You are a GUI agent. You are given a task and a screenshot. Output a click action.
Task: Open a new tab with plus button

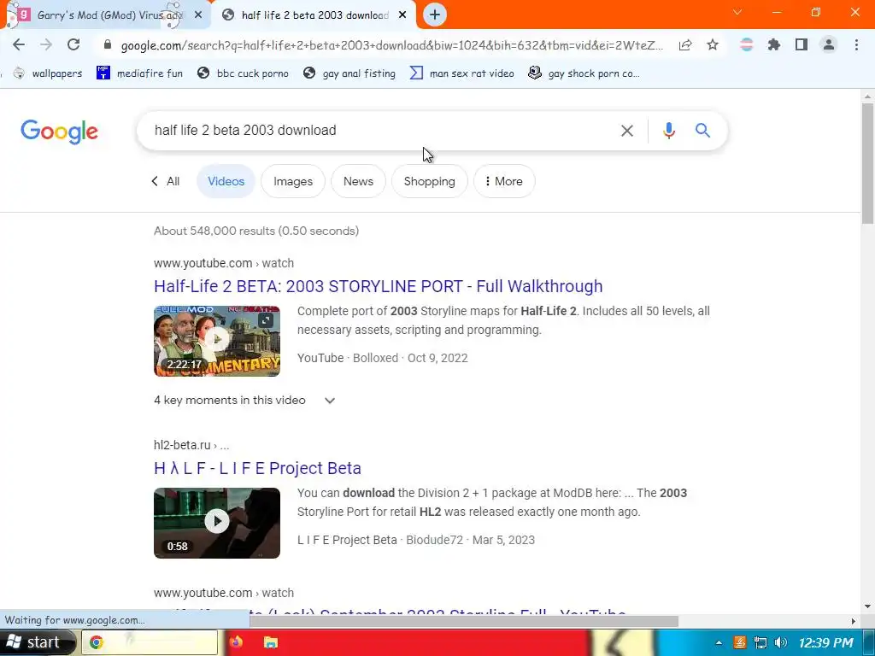(435, 15)
